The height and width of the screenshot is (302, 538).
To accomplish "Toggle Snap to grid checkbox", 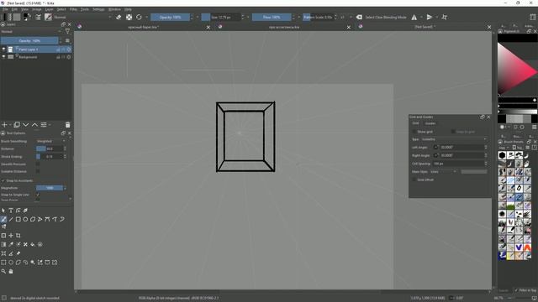I will coord(453,132).
